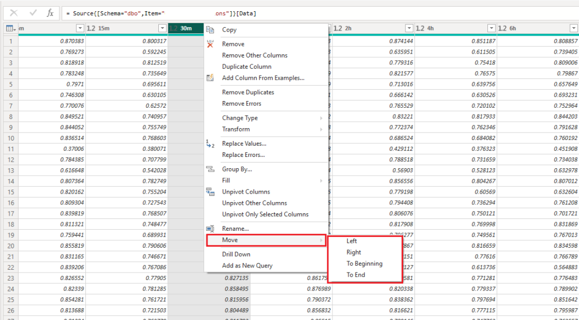The height and width of the screenshot is (320, 579).
Task: Click the Replace Values icon
Action: pos(210,144)
